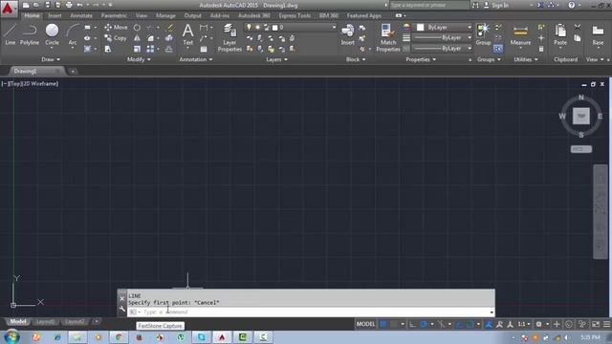Click the MODEL space button in status bar
The height and width of the screenshot is (344, 612).
(x=365, y=324)
